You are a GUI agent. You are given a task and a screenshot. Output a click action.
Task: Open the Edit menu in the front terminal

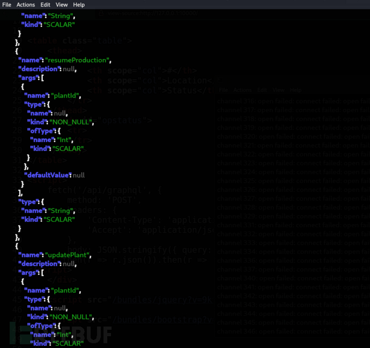click(45, 5)
